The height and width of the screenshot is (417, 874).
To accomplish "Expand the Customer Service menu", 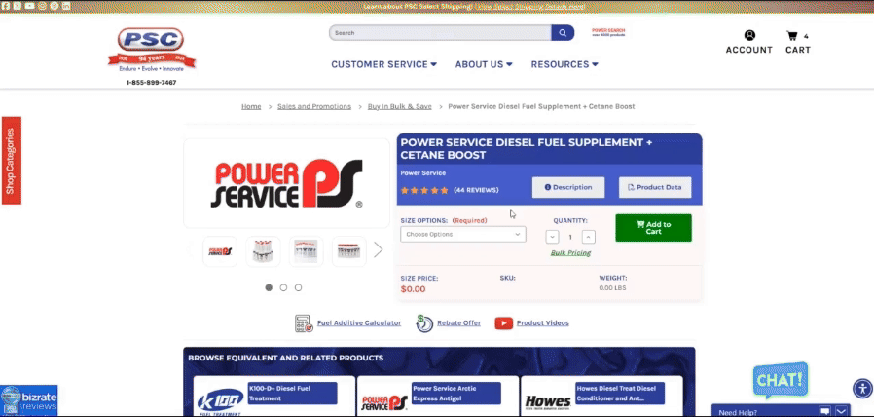I will click(384, 64).
